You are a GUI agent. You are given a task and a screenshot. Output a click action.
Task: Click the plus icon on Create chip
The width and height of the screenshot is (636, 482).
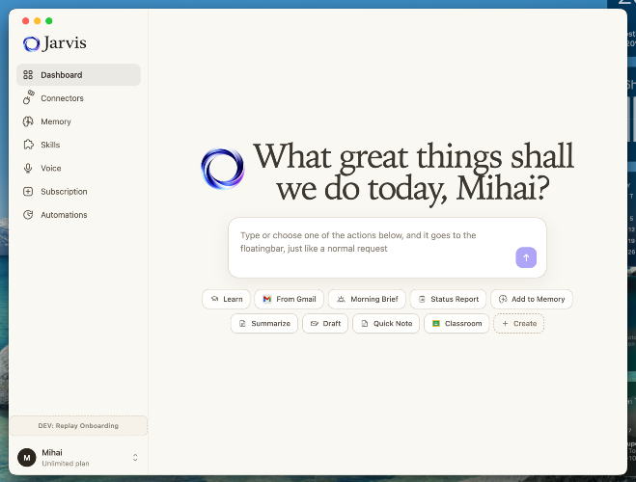coord(505,323)
